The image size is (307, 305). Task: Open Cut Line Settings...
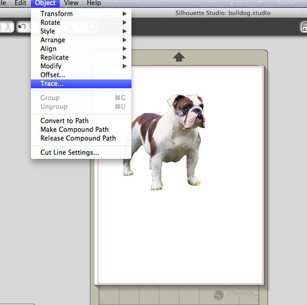81,152
